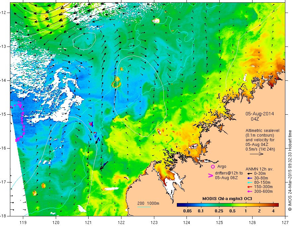The image size is (292, 226).
Task: Click the '300-600m' depth label
Action: [x=263, y=191]
